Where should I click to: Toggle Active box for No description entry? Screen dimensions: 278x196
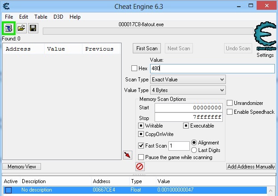[x=8, y=190]
